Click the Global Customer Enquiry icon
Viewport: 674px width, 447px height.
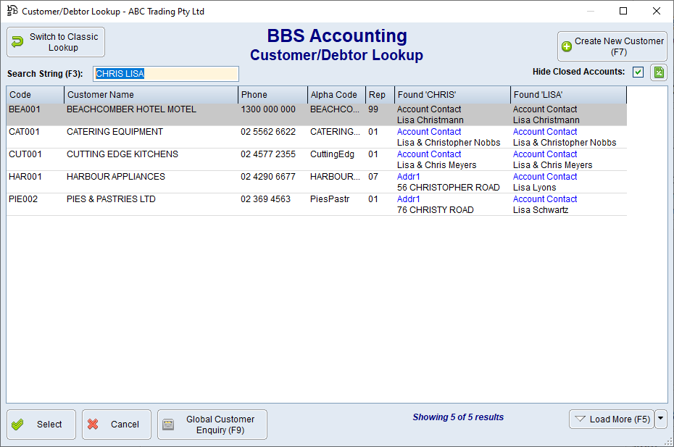pos(168,425)
